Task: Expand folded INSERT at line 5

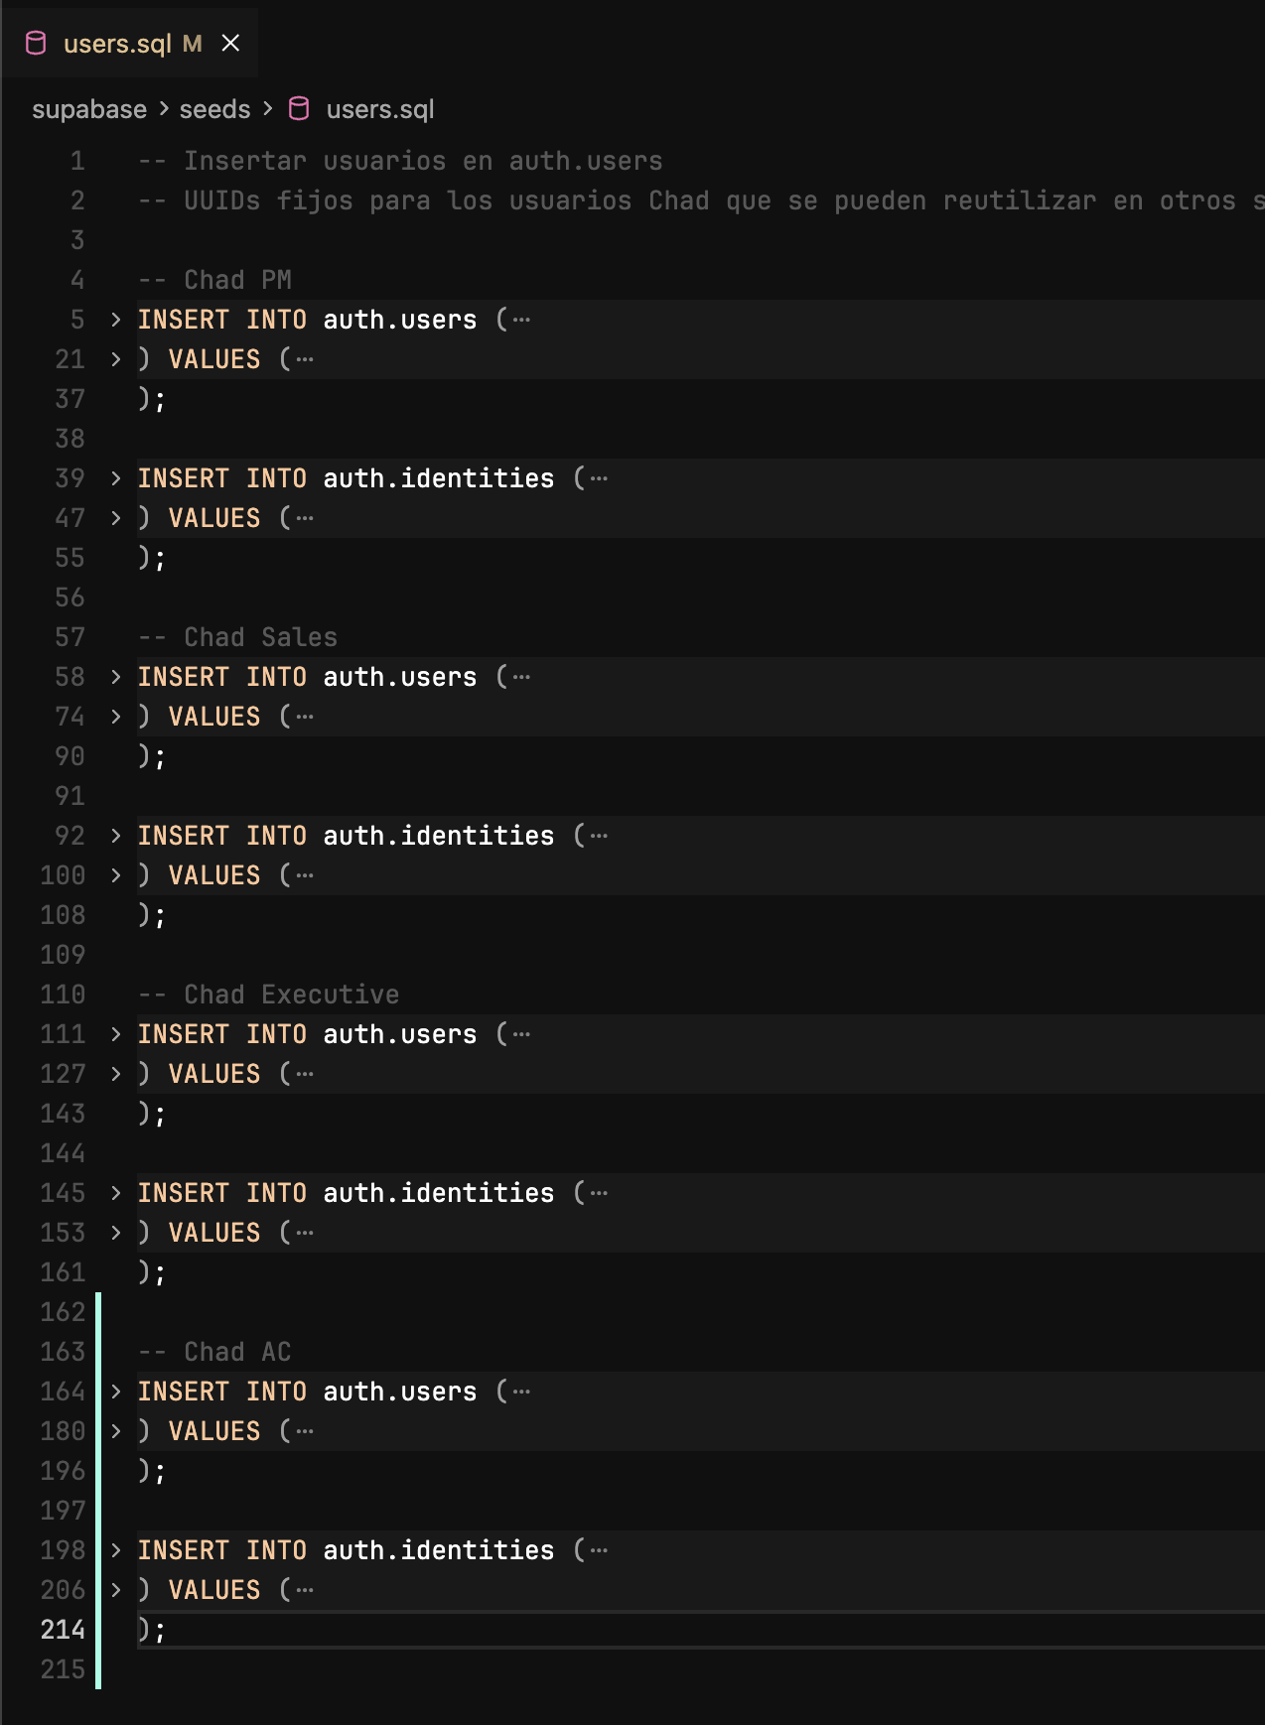Action: 116,320
